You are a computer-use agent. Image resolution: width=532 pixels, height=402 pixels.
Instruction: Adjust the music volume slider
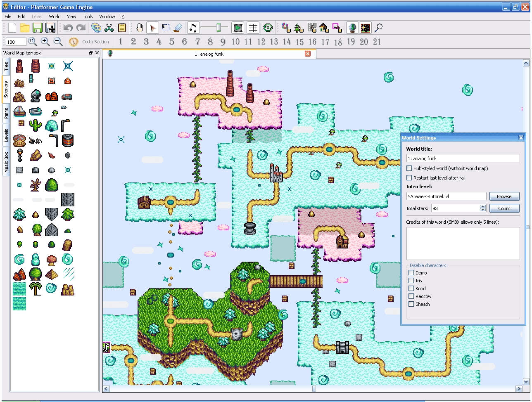(x=218, y=28)
